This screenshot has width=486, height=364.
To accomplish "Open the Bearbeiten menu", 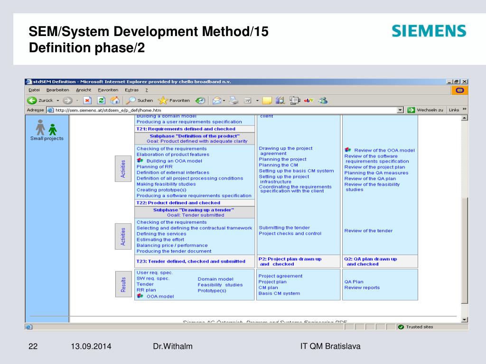I will (57, 90).
